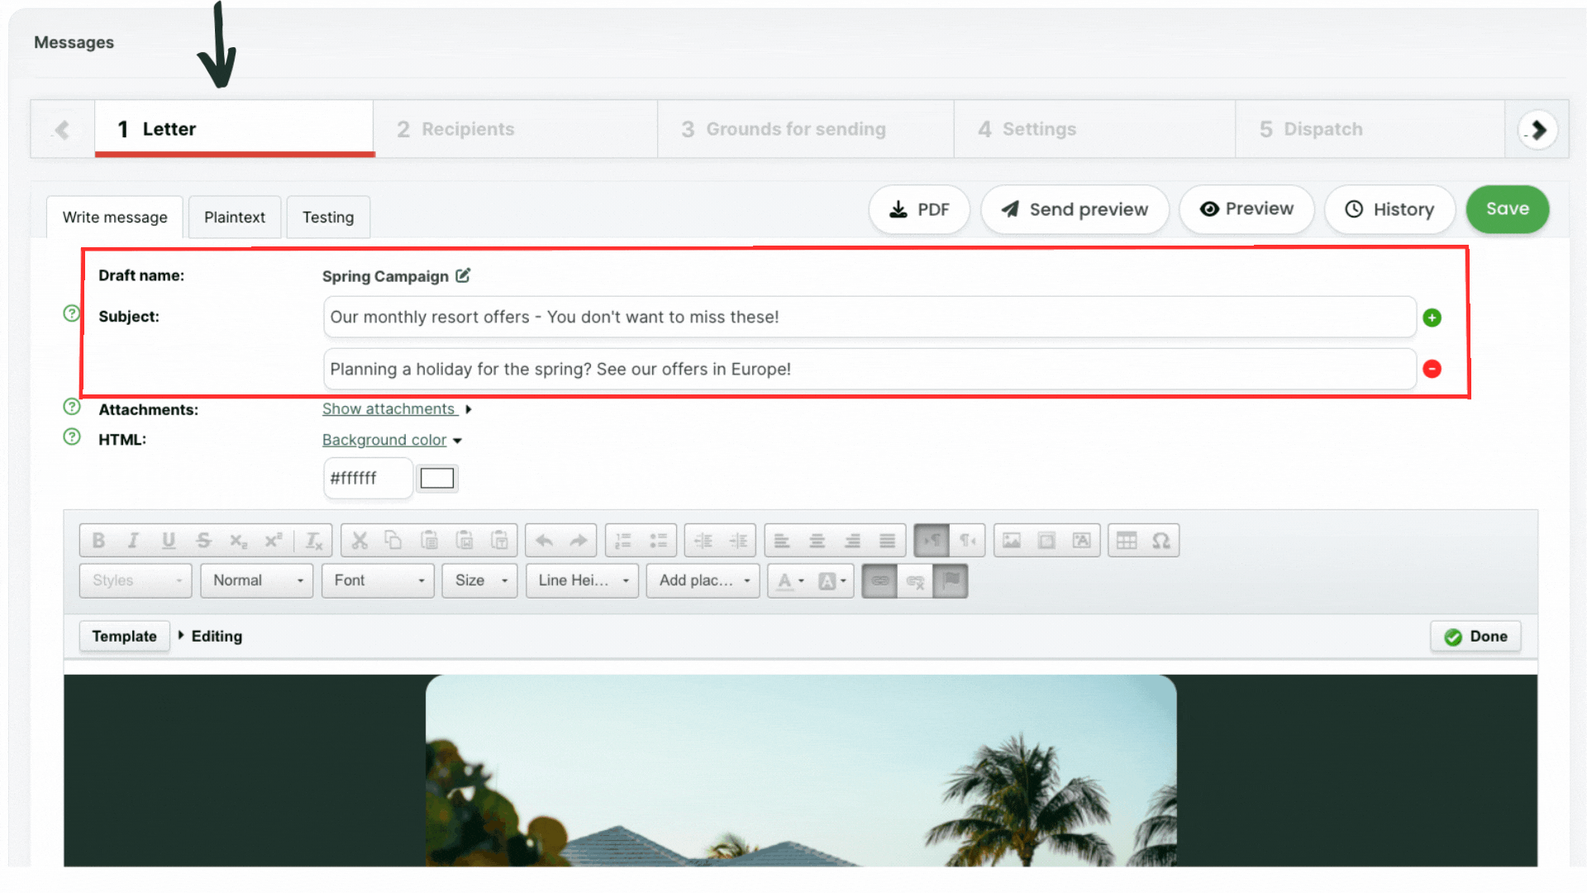Insert special character (omega) icon
This screenshot has width=1587, height=893.
click(1161, 541)
